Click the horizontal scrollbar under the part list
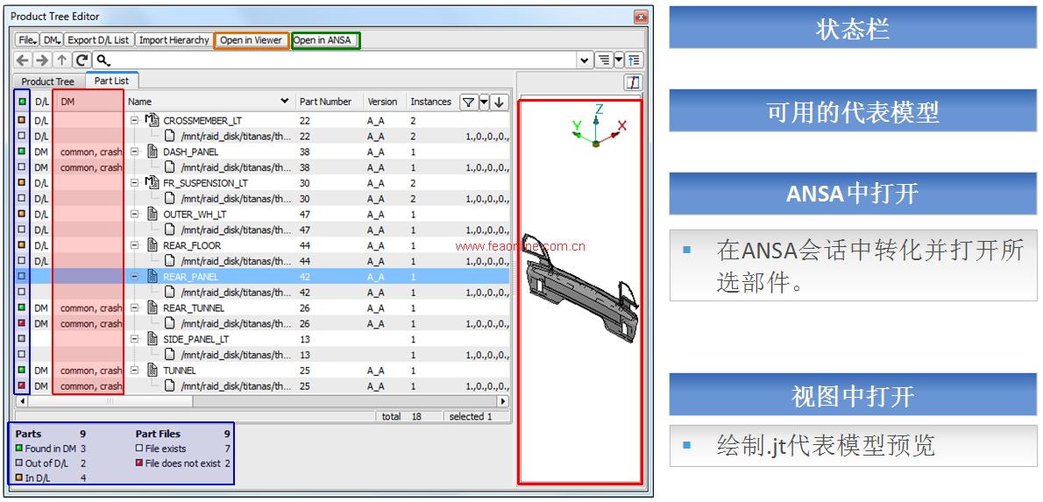1043x502 pixels. pos(263,401)
